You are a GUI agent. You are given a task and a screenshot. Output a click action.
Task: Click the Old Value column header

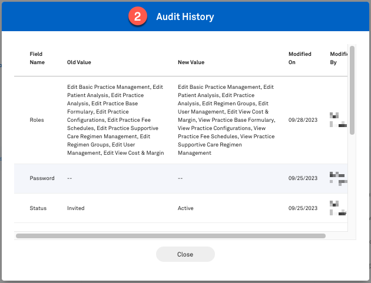coord(79,62)
